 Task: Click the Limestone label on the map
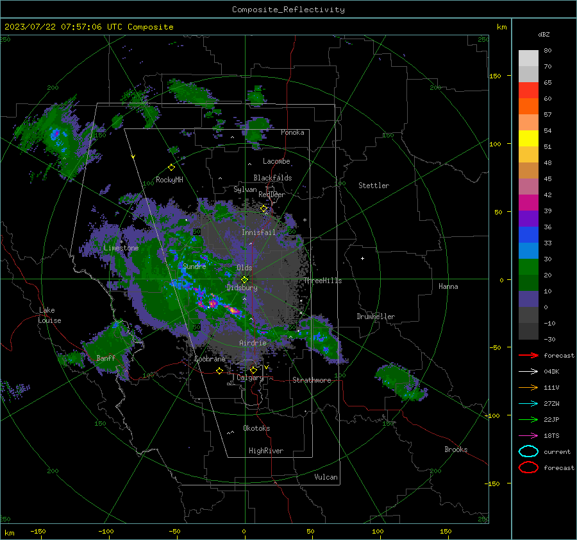pyautogui.click(x=121, y=248)
